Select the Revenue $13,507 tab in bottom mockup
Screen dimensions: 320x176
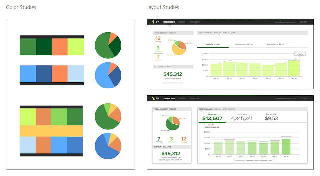point(212,117)
